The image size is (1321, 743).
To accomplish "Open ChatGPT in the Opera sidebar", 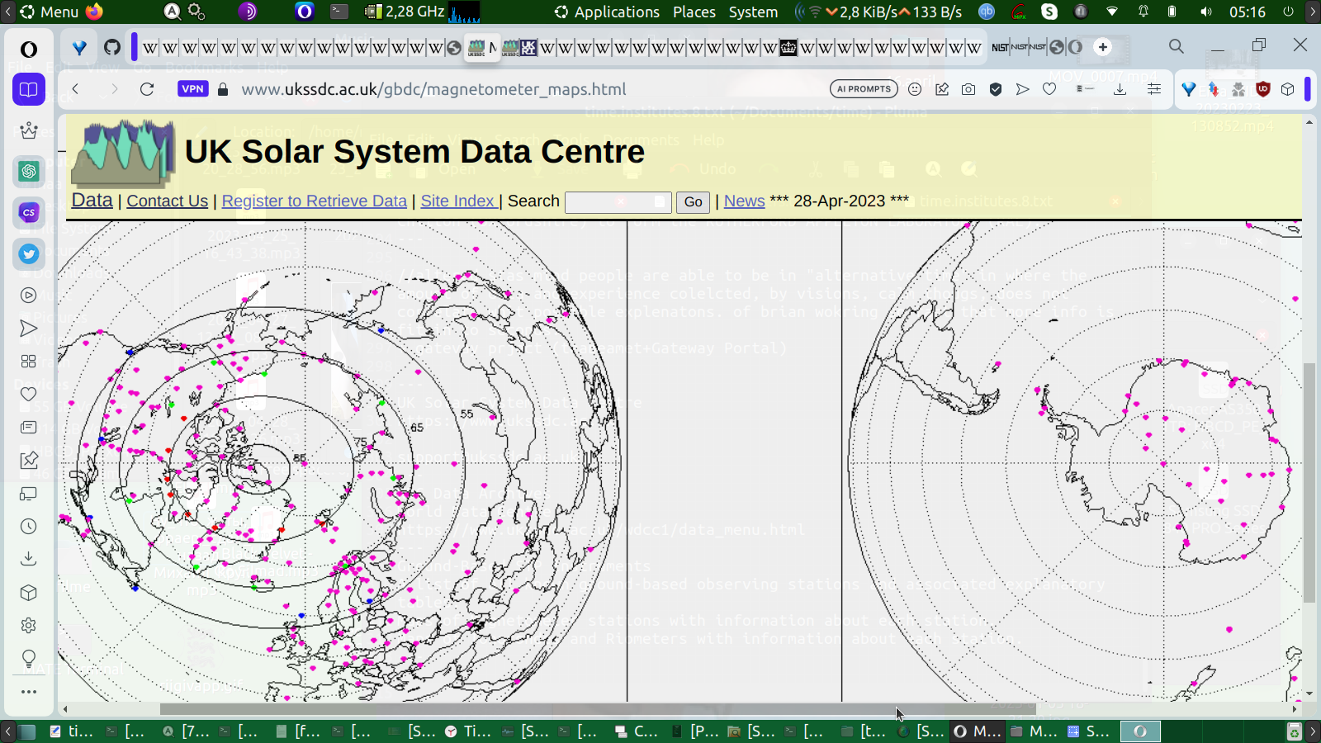I will [x=29, y=171].
